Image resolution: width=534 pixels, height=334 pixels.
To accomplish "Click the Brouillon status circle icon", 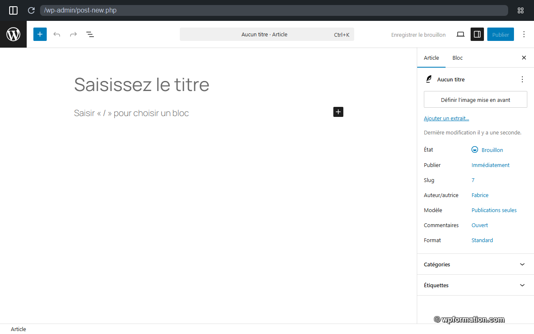I will coord(475,149).
